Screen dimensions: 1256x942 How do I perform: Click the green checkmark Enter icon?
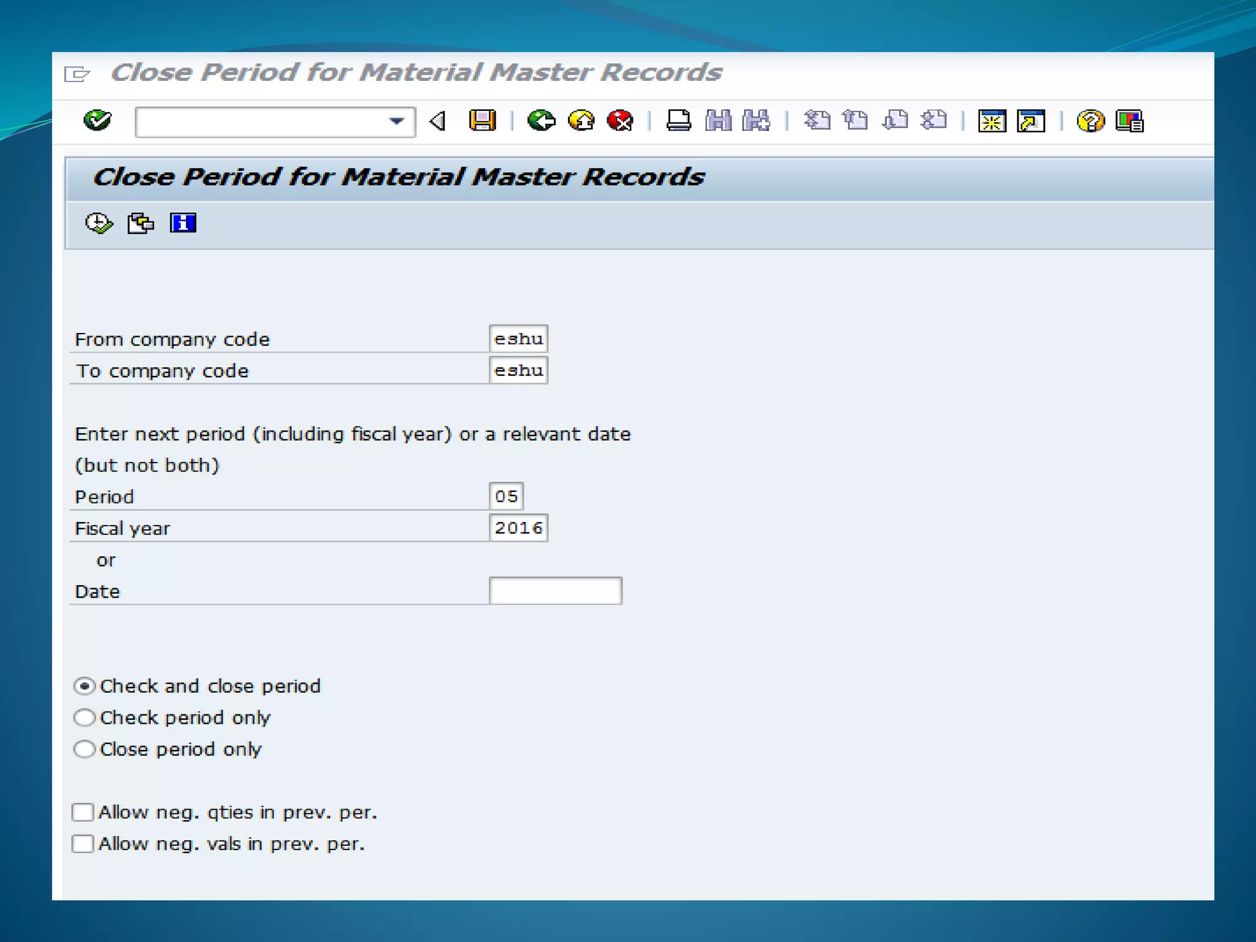click(97, 120)
